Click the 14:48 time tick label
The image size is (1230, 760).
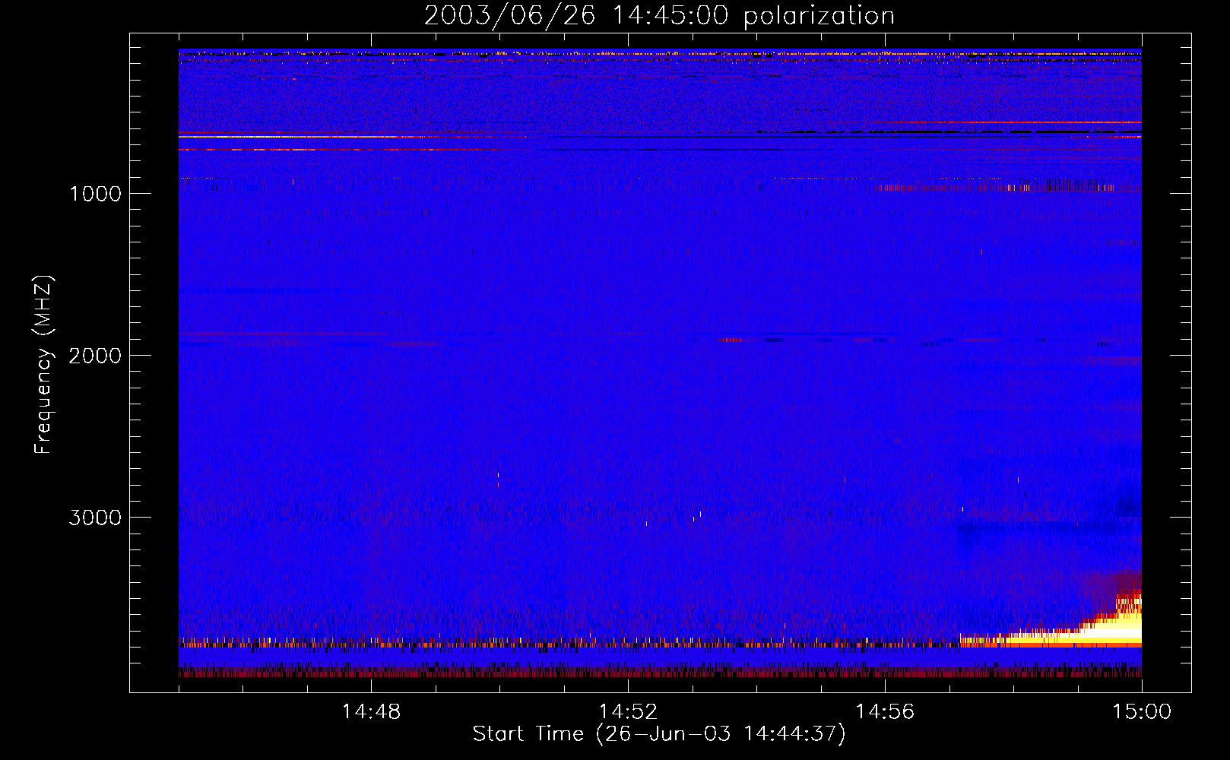click(371, 712)
